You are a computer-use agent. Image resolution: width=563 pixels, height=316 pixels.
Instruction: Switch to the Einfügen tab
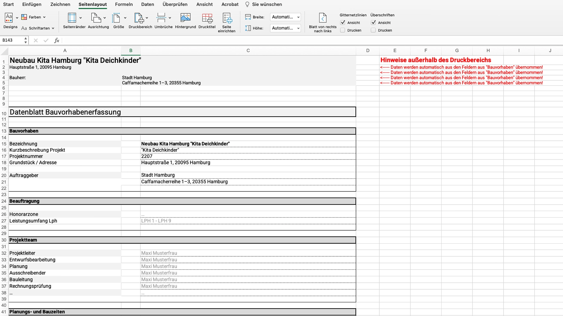pyautogui.click(x=32, y=4)
